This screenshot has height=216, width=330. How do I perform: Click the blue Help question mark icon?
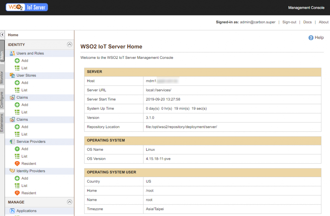[311, 38]
